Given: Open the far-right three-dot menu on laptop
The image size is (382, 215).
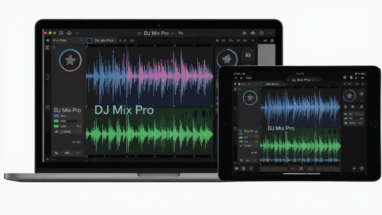Looking at the screenshot, I should 270,33.
